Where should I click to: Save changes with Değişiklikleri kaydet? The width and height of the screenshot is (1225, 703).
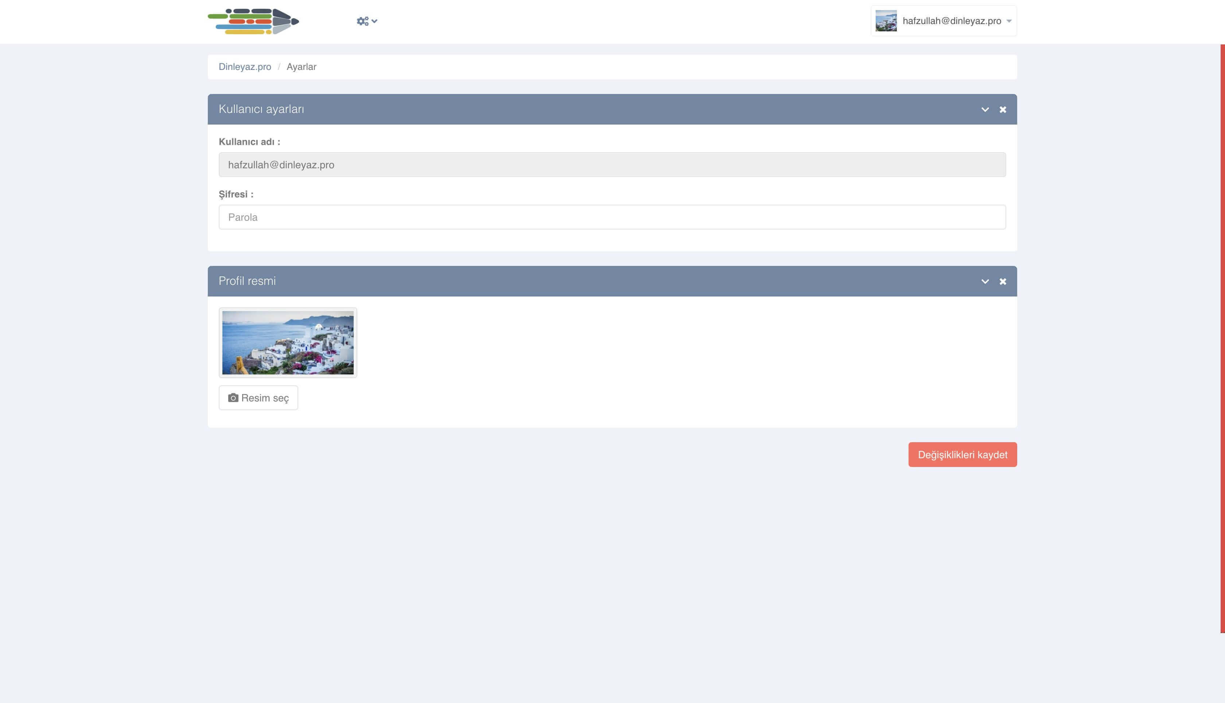962,455
